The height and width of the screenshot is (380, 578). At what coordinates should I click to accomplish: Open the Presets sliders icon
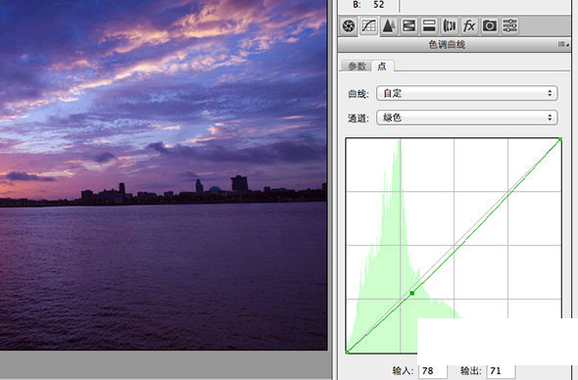tap(509, 26)
